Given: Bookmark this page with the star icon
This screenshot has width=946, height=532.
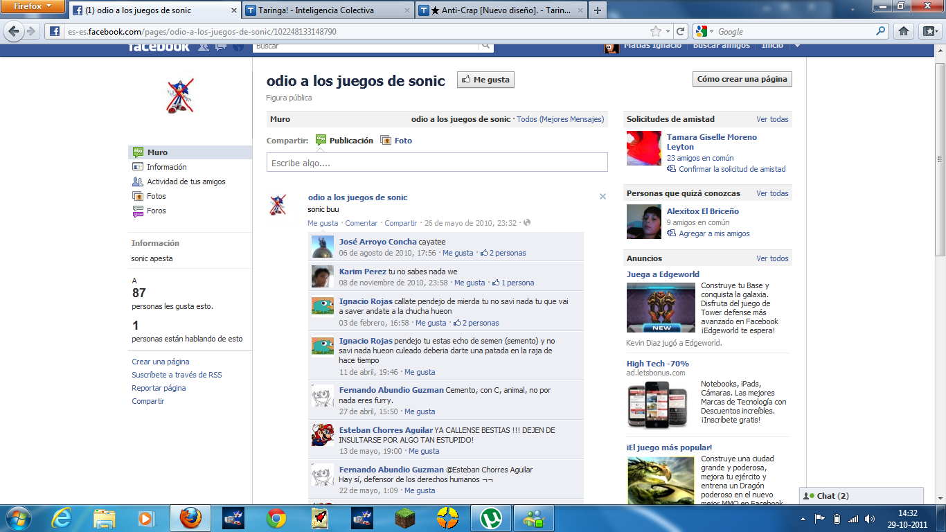Looking at the screenshot, I should point(655,31).
